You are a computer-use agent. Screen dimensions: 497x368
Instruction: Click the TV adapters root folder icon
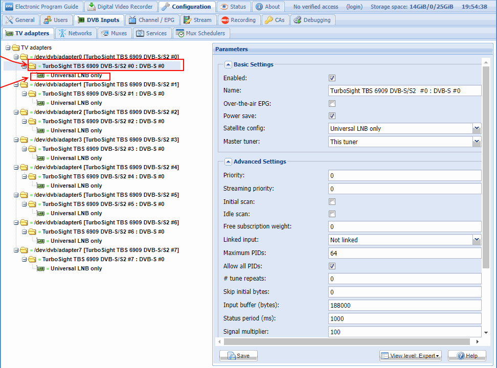(x=16, y=48)
